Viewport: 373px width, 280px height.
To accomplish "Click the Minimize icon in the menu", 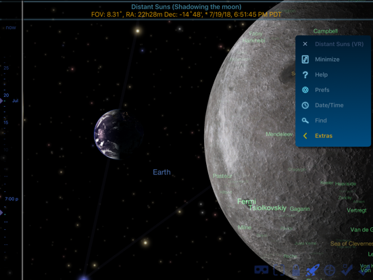I will [x=305, y=60].
